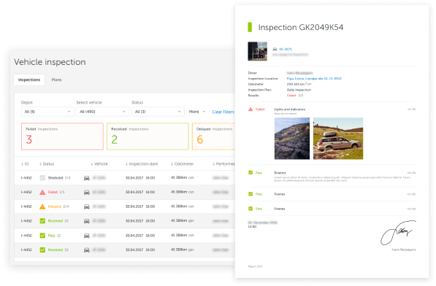Click the car icon in the Pass row
The height and width of the screenshot is (286, 436).
coord(87,236)
